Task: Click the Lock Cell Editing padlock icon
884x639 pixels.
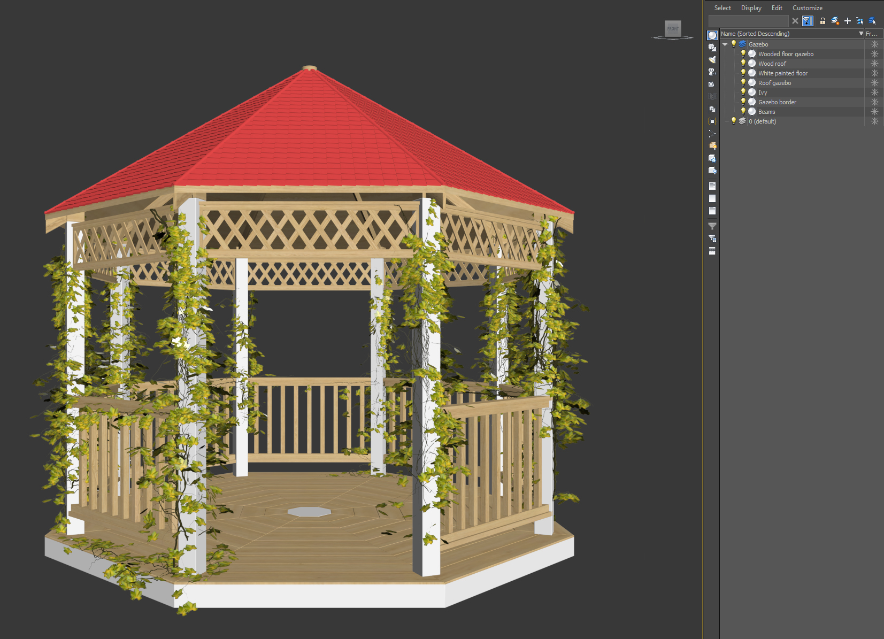Action: (822, 21)
